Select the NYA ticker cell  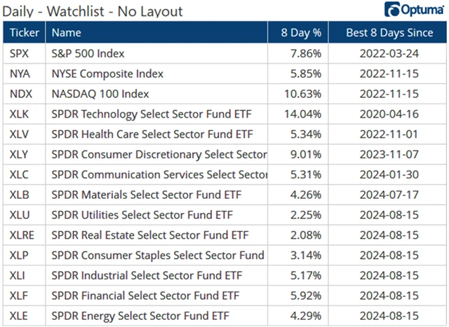coord(21,74)
